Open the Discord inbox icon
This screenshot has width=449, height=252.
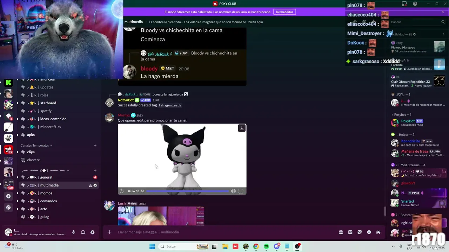pyautogui.click(x=404, y=4)
